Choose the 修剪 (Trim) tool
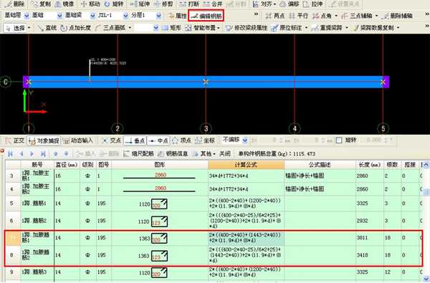This screenshot has height=283, width=430. [x=163, y=4]
